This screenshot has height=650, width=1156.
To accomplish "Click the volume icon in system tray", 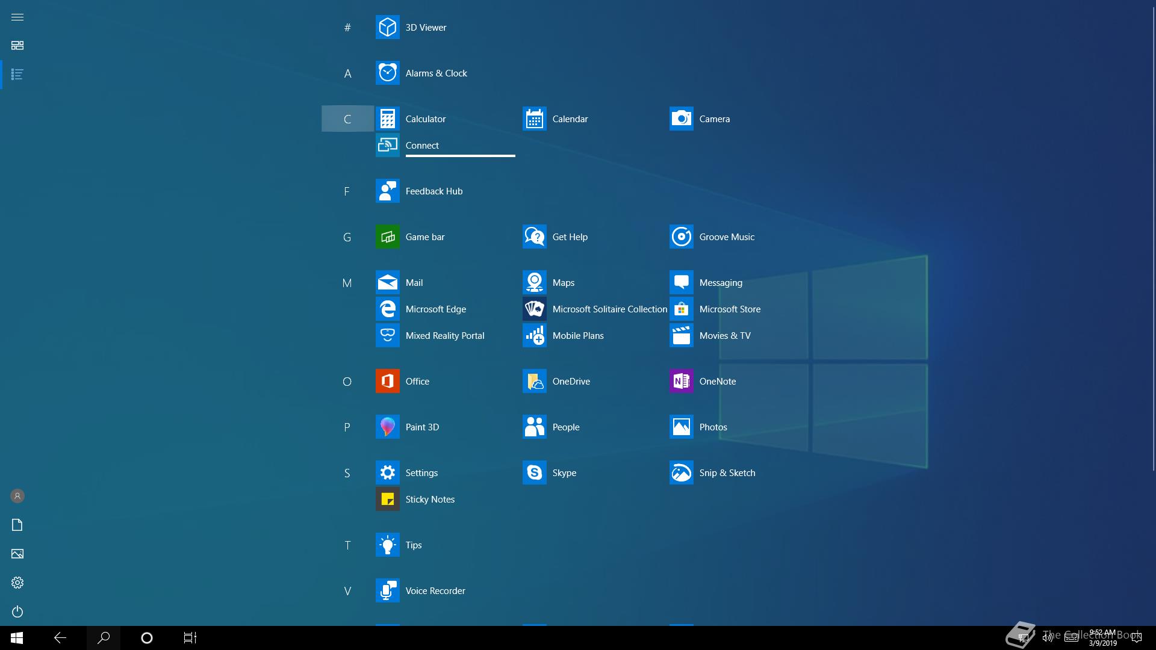I will pyautogui.click(x=1047, y=638).
